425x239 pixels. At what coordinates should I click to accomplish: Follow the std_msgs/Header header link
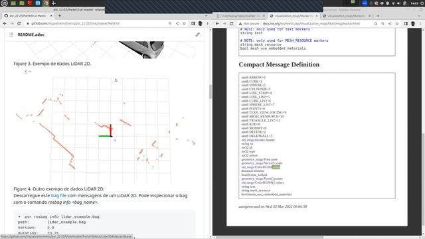tap(258, 140)
